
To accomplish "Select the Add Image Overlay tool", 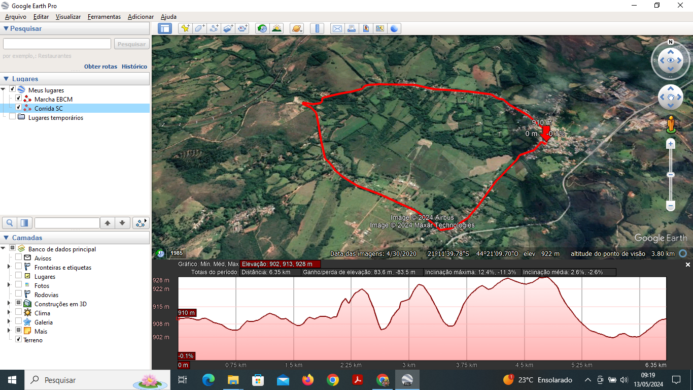I will point(228,28).
